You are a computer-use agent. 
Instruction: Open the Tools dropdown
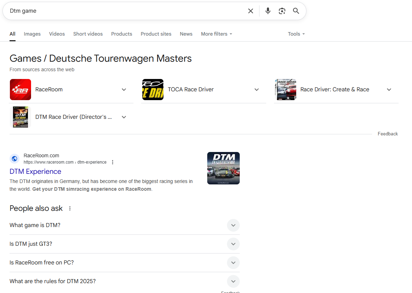[296, 34]
